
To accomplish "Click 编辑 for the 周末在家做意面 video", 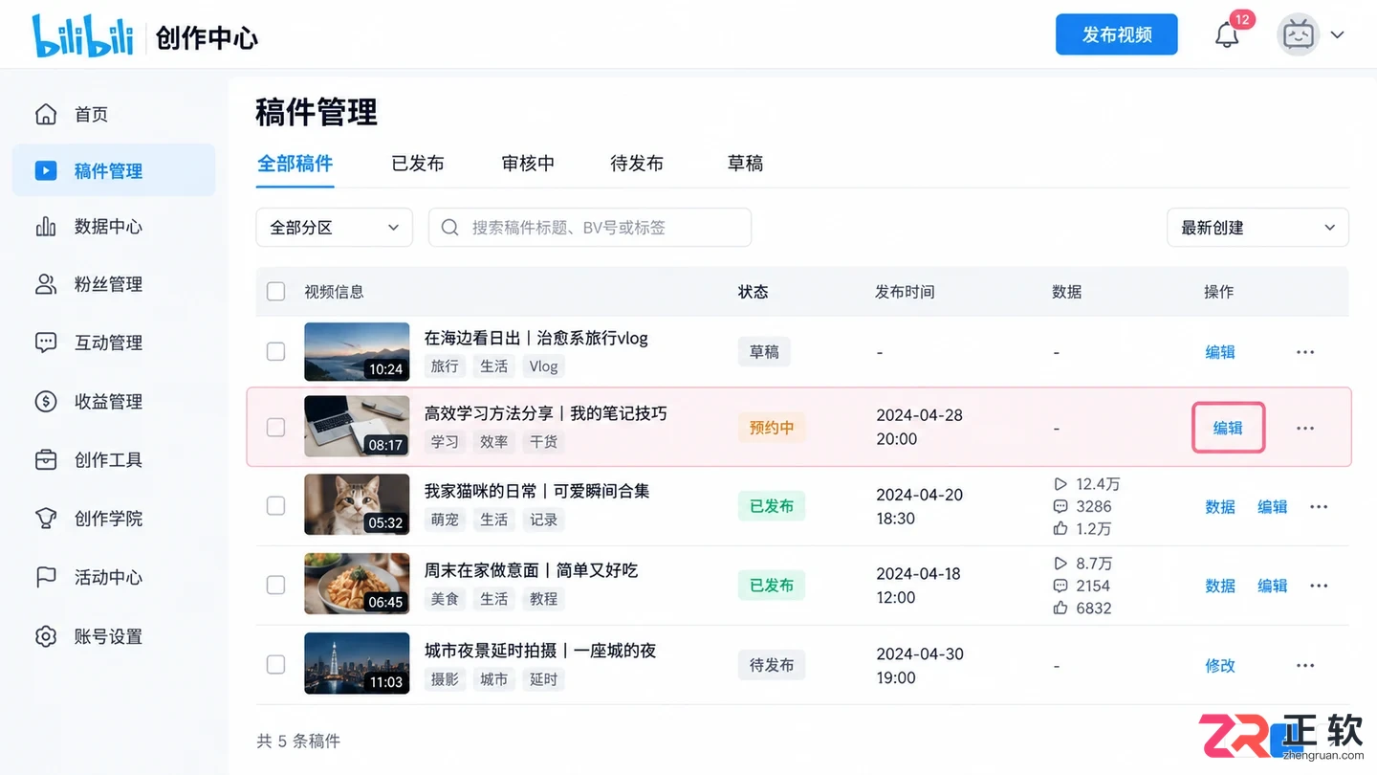I will 1272,586.
